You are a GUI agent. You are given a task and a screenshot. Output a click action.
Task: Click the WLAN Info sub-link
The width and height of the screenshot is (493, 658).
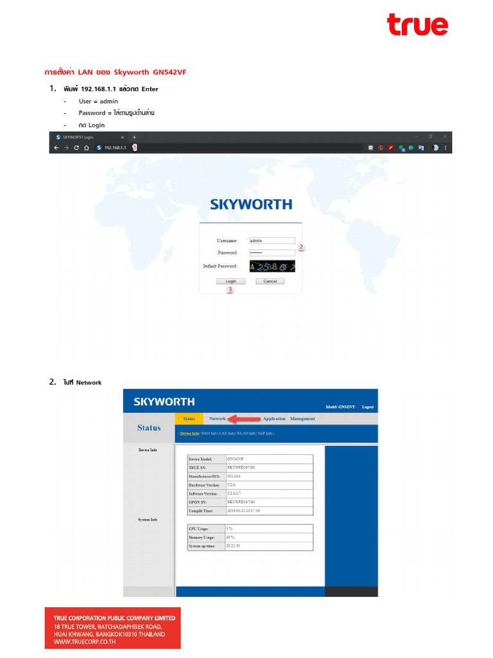pos(246,434)
